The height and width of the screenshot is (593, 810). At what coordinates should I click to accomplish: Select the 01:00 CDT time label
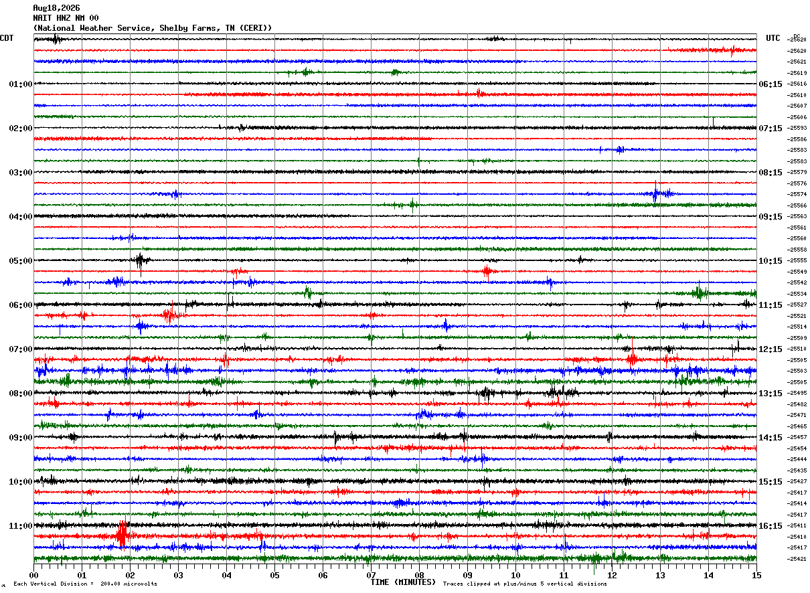(x=21, y=84)
